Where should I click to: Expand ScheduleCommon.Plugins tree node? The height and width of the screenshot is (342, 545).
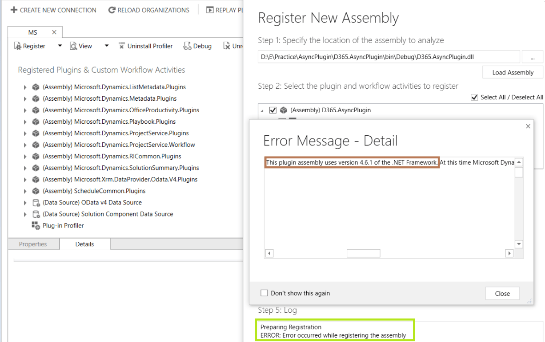[x=25, y=191]
